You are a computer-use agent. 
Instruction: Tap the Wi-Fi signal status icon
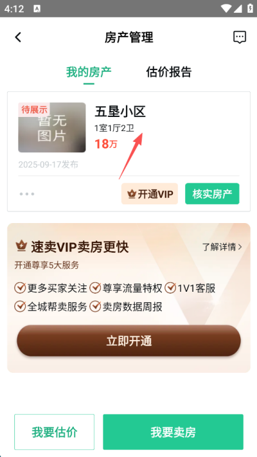[x=226, y=8]
